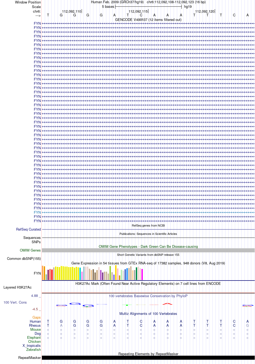Screen dimensions: 255x364
Task: Open '100 vertebrates Basewise Conservation by PhyloP' title
Action: coord(148,296)
